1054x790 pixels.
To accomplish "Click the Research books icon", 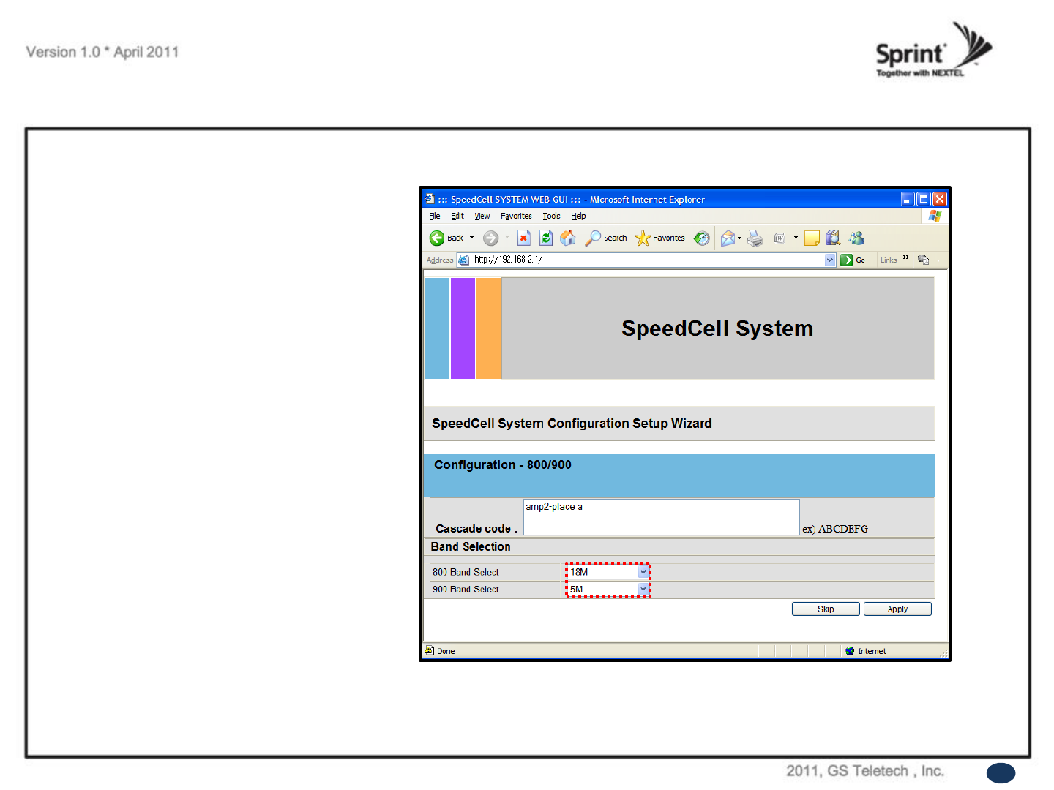I will click(x=833, y=238).
